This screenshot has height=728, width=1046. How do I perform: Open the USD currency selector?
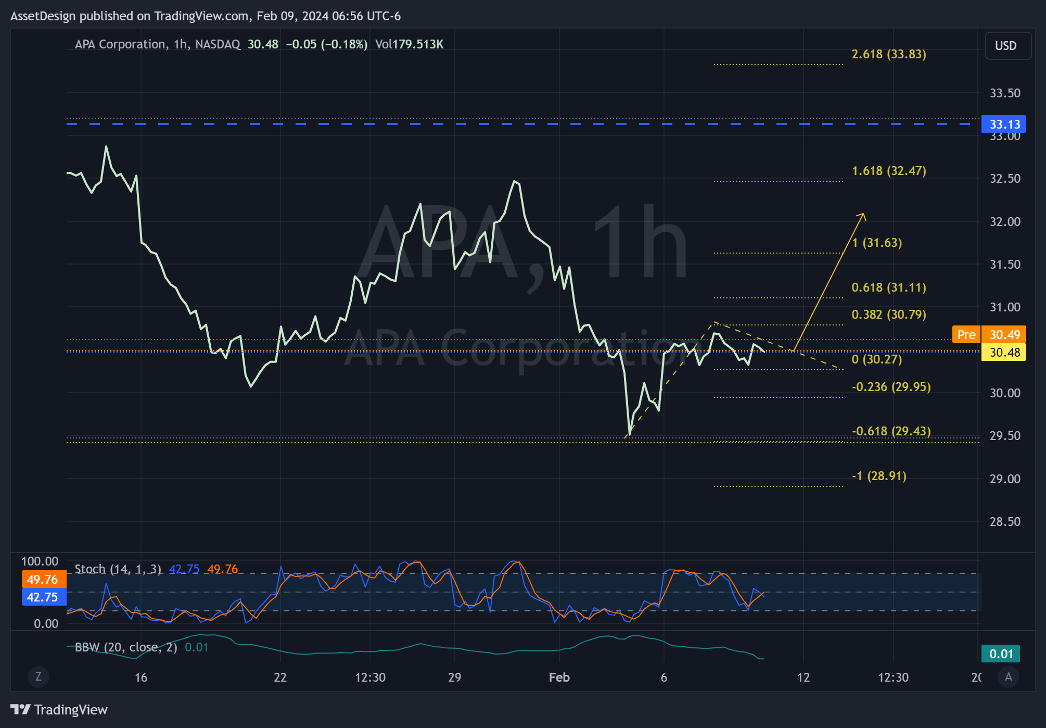point(1008,46)
